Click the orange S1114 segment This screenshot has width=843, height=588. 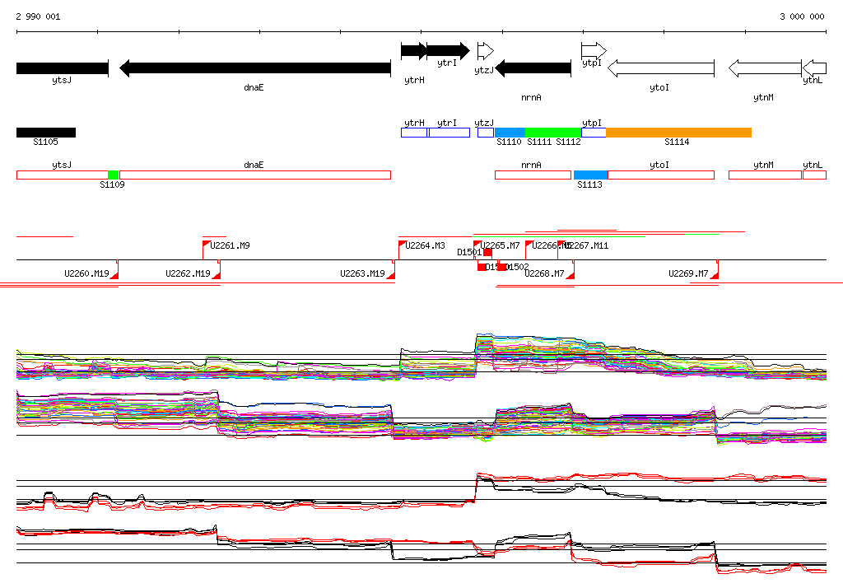click(x=678, y=133)
